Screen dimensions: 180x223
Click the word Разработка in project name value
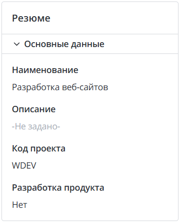[36, 88]
